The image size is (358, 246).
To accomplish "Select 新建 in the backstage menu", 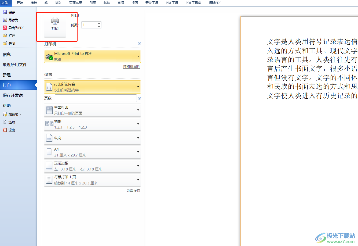I will click(18, 75).
